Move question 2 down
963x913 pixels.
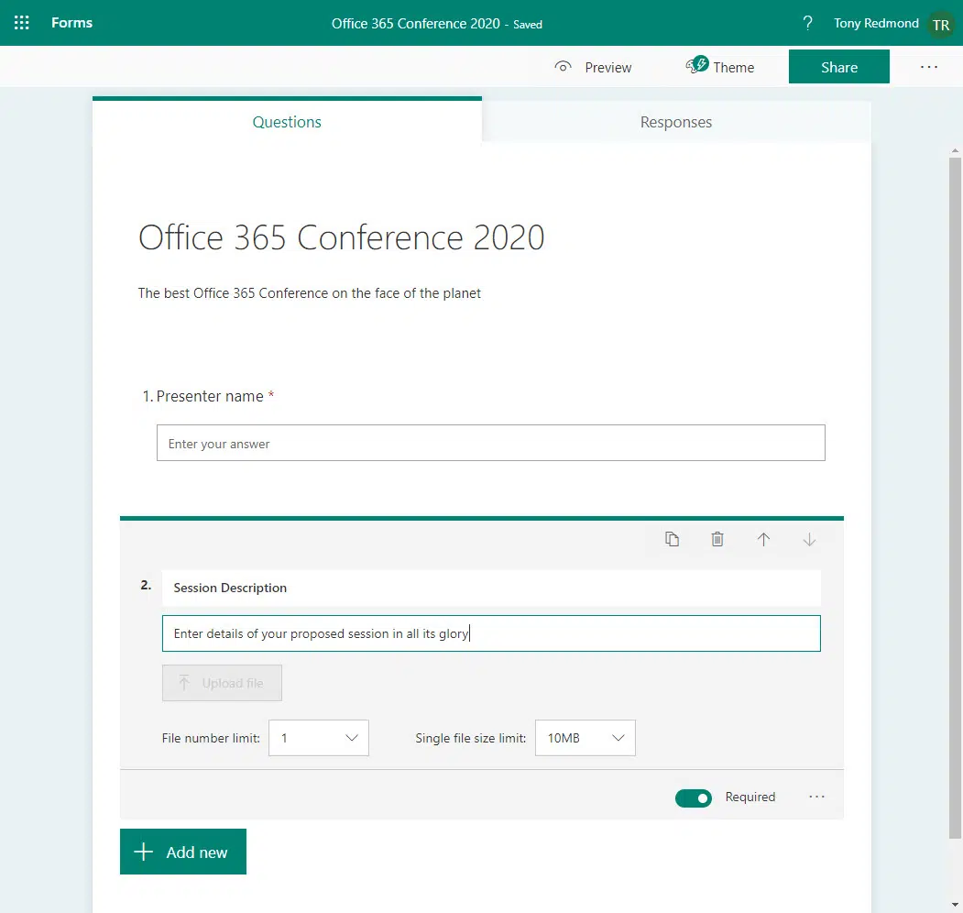coord(809,539)
